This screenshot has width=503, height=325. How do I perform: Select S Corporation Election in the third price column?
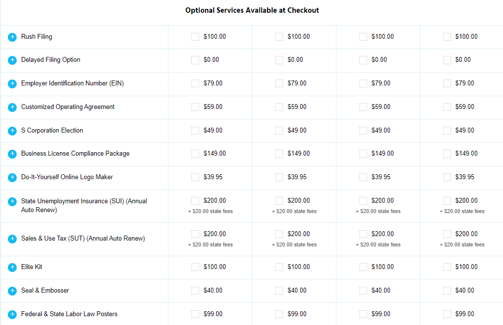pos(363,131)
